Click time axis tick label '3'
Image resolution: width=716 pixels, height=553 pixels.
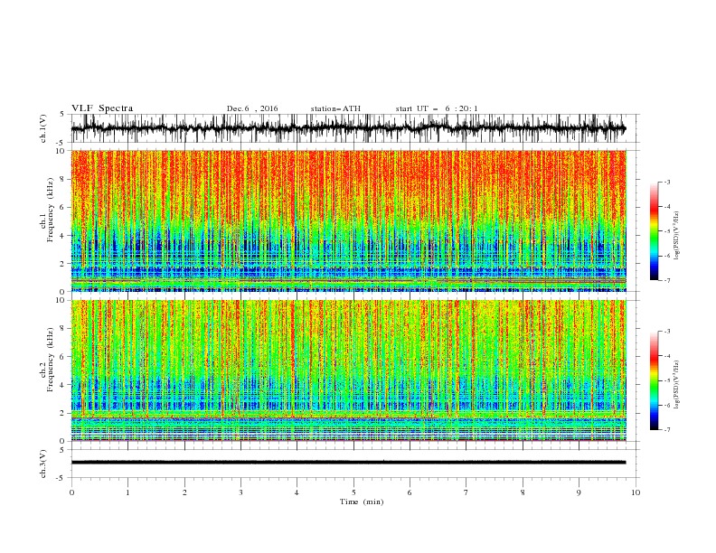pyautogui.click(x=240, y=492)
